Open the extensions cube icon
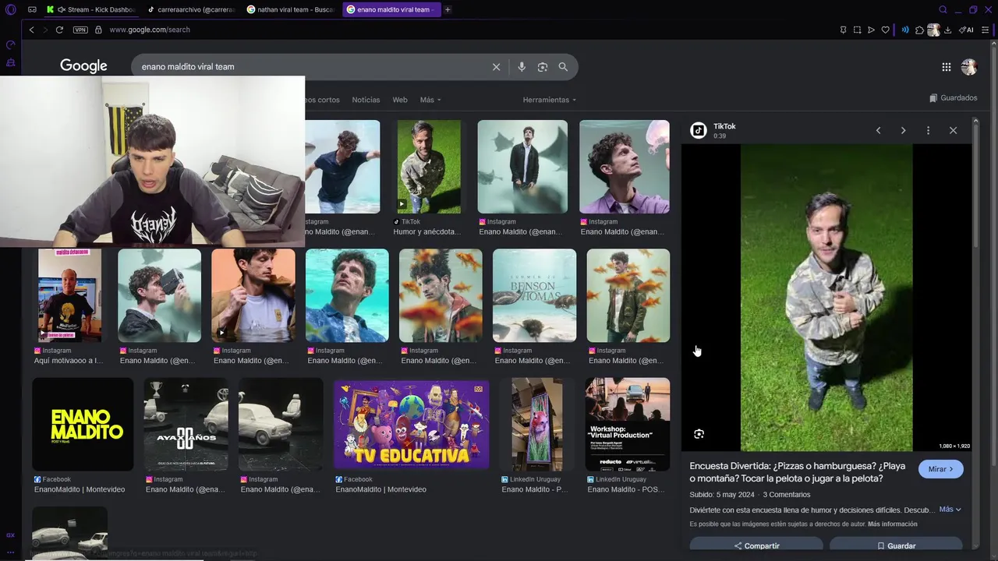998x561 pixels. click(919, 30)
